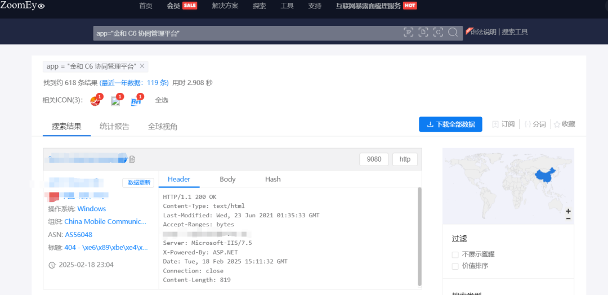Select the broken-image related icon

click(115, 101)
